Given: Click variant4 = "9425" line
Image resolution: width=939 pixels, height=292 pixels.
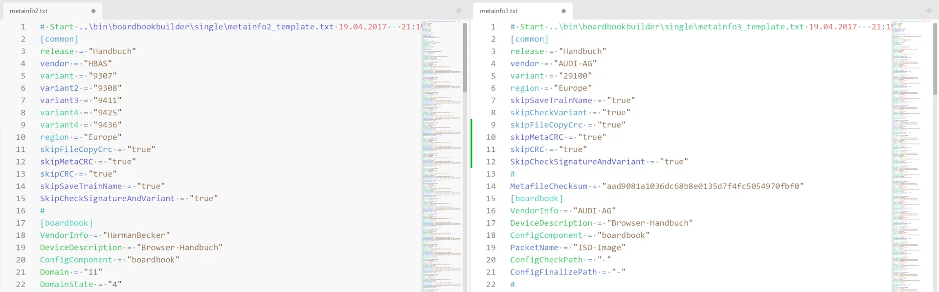Looking at the screenshot, I should (x=81, y=112).
